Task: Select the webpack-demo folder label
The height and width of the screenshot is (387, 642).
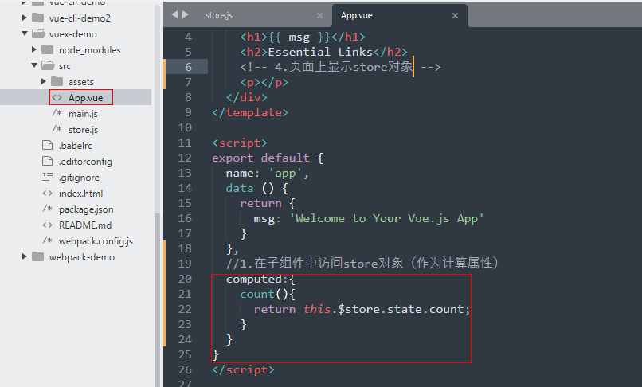Action: pyautogui.click(x=82, y=257)
